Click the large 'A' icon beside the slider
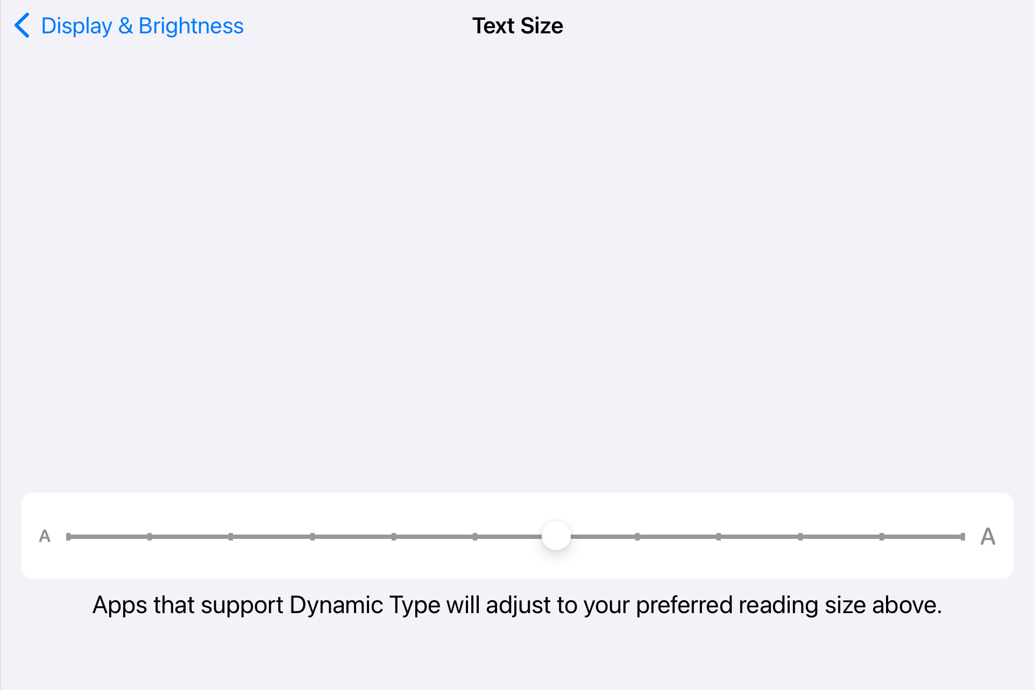Image resolution: width=1035 pixels, height=690 pixels. point(988,536)
